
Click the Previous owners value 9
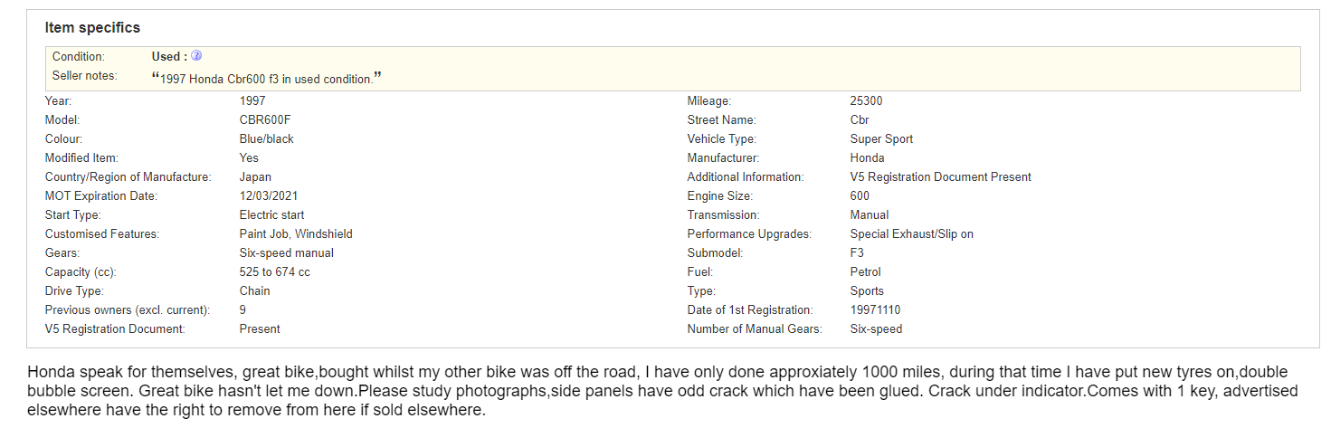243,310
